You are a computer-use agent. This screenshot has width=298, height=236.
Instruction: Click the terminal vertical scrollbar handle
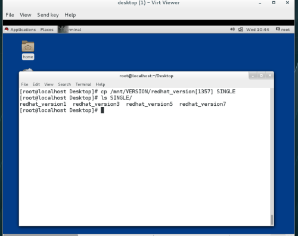pyautogui.click(x=272, y=219)
